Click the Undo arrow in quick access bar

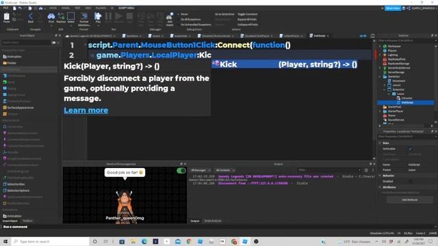pyautogui.click(x=20, y=8)
